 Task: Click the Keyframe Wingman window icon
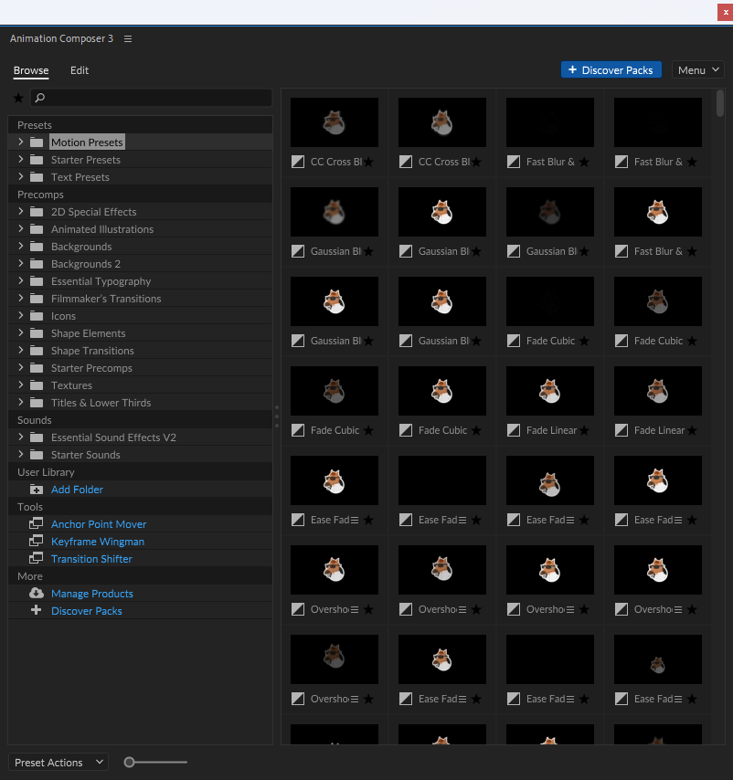coord(36,542)
